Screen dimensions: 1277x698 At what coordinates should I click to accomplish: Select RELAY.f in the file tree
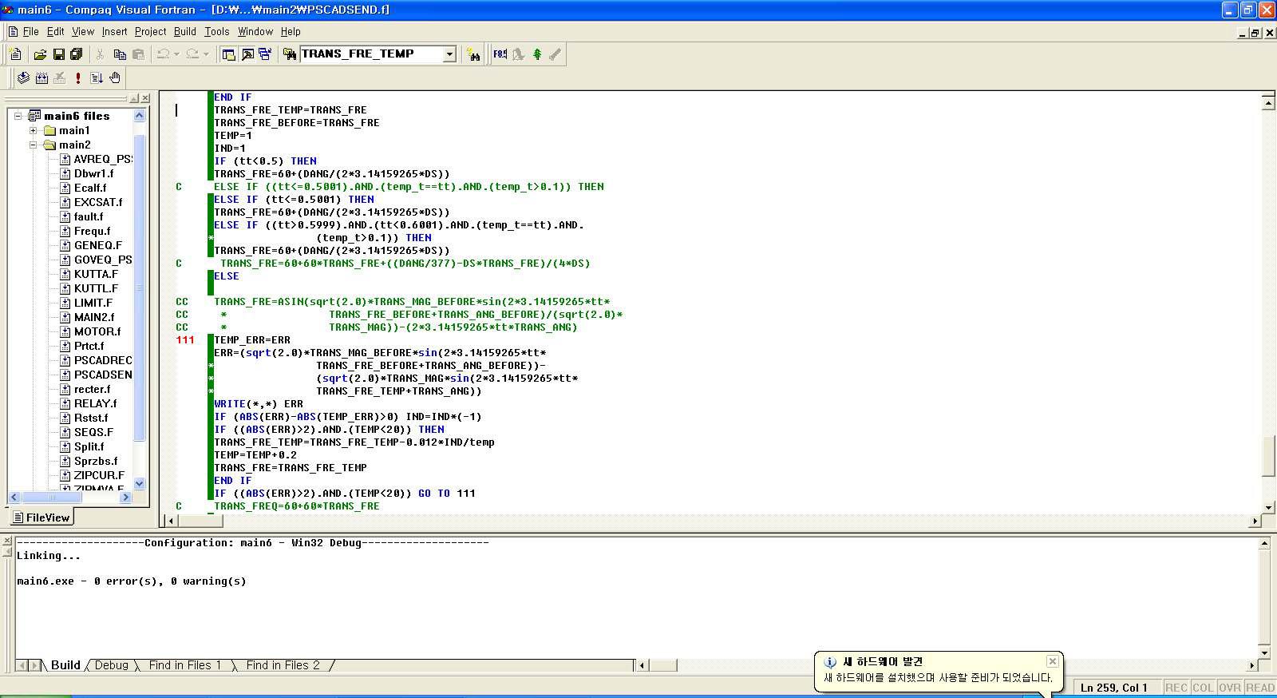[x=95, y=403]
